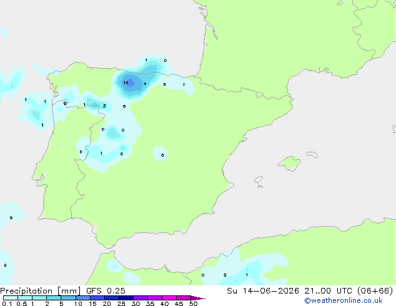
Task: Click the "Su 14-06-2026" date text
Action: (x=263, y=291)
